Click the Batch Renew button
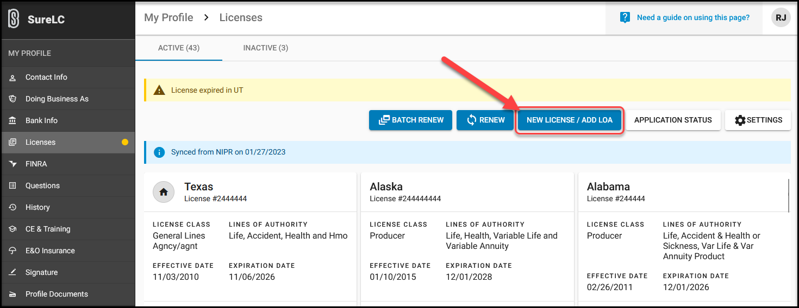Screen dimensions: 799x308 click(x=410, y=120)
